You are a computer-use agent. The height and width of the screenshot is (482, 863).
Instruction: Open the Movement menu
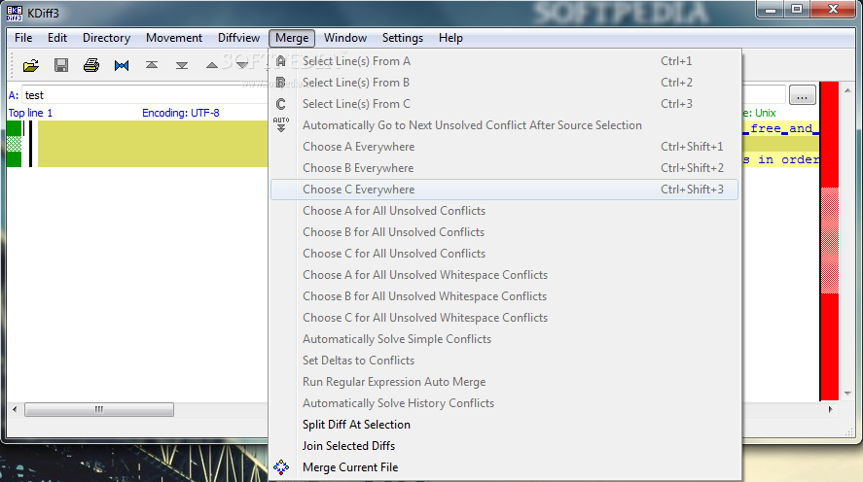[x=174, y=38]
